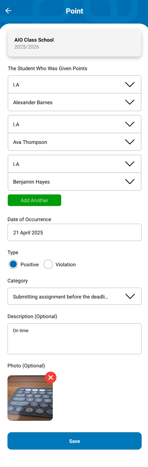
Task: Click the Add Another button
Action: pos(35,200)
